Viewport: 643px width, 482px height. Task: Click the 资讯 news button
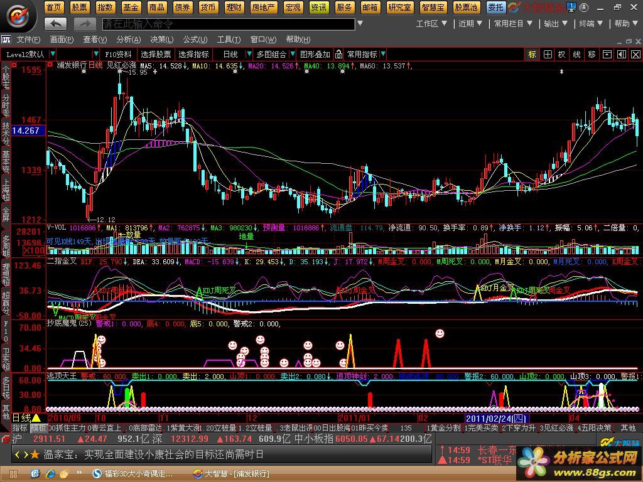click(x=318, y=7)
